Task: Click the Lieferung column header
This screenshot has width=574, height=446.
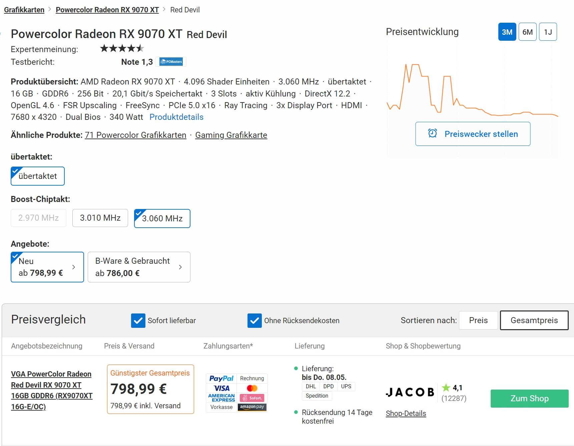Action: click(x=310, y=346)
